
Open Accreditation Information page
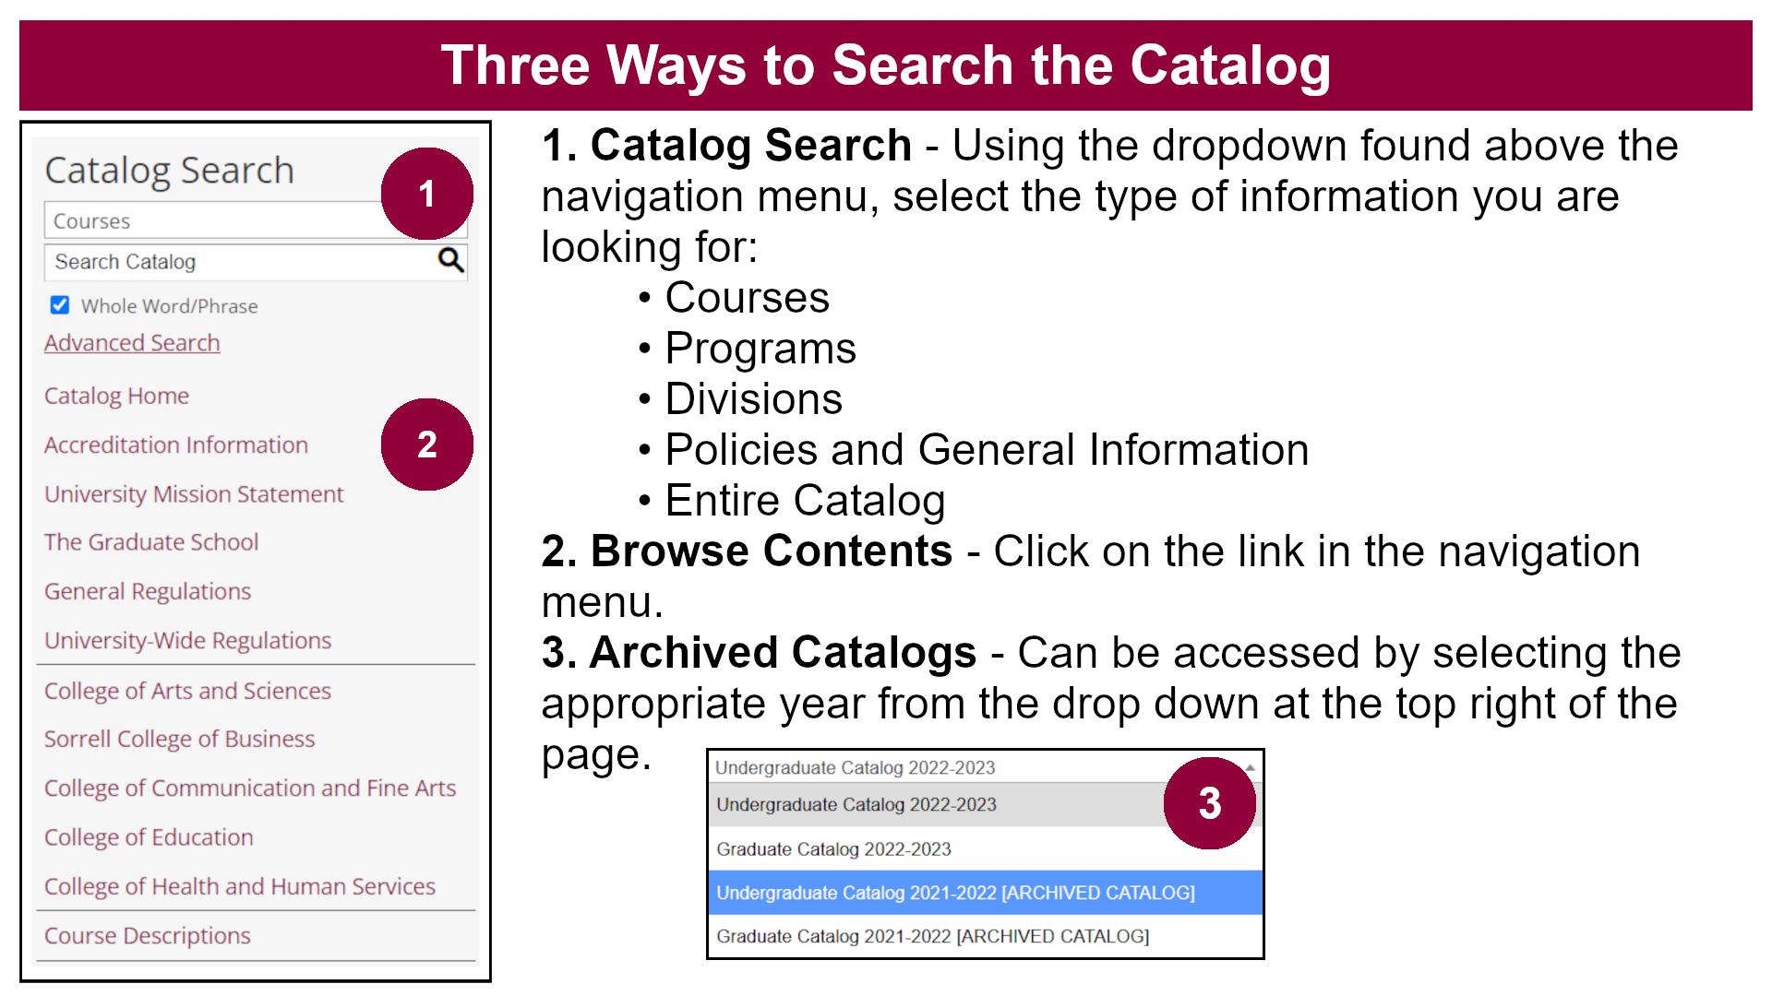click(x=175, y=444)
